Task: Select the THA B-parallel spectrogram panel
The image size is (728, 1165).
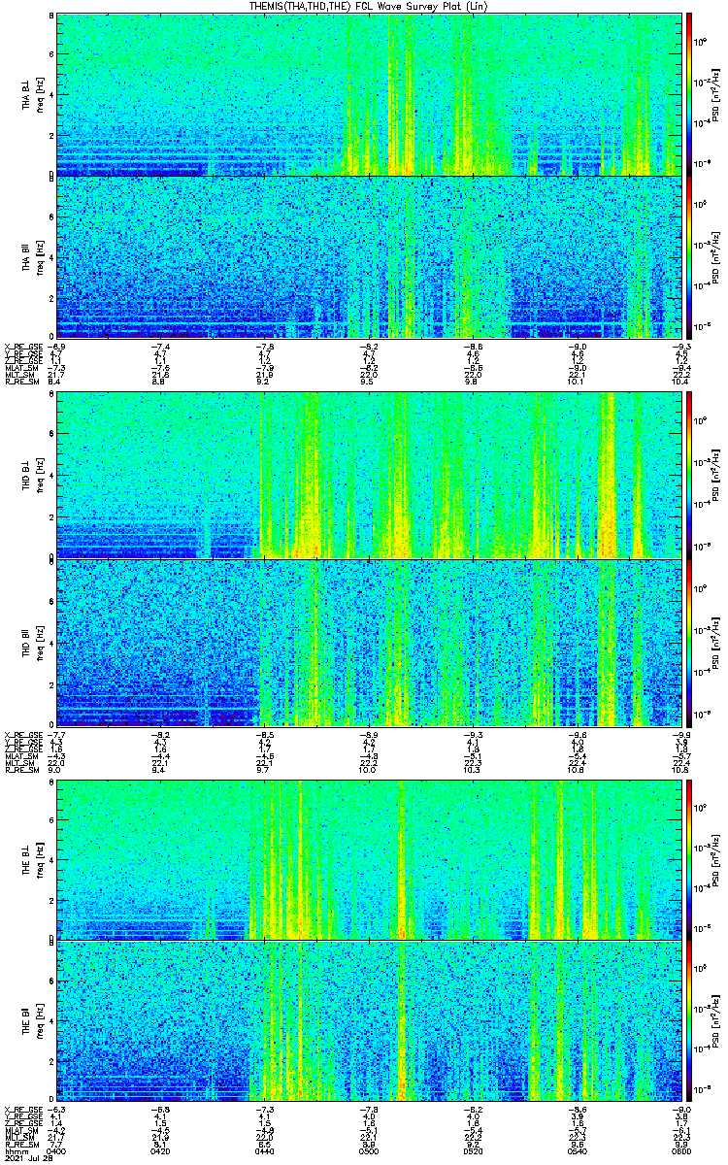Action: click(x=368, y=257)
